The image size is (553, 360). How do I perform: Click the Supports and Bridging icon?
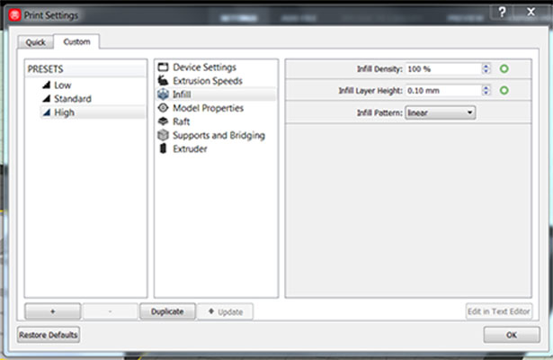click(163, 135)
